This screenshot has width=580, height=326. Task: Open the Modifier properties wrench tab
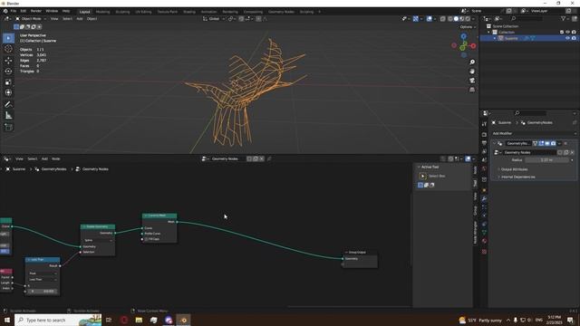coord(484,199)
